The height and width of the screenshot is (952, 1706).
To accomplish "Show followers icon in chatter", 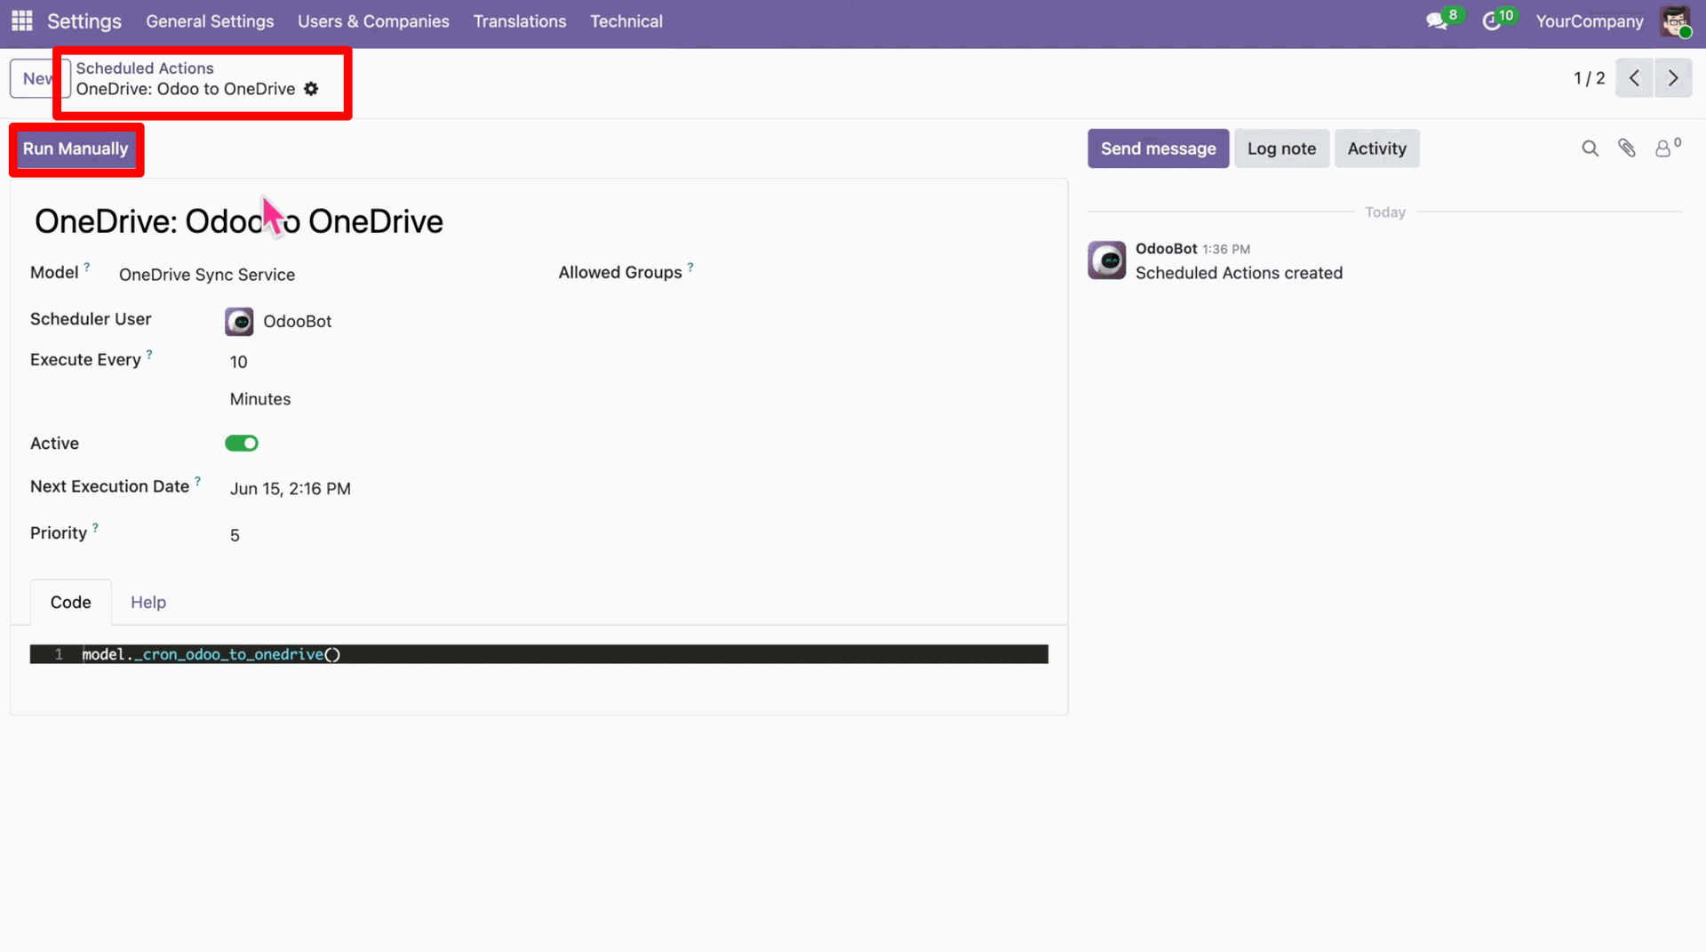I will tap(1663, 148).
